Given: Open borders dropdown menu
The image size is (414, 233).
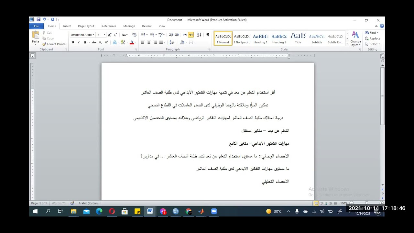Looking at the screenshot, I should pyautogui.click(x=195, y=42).
